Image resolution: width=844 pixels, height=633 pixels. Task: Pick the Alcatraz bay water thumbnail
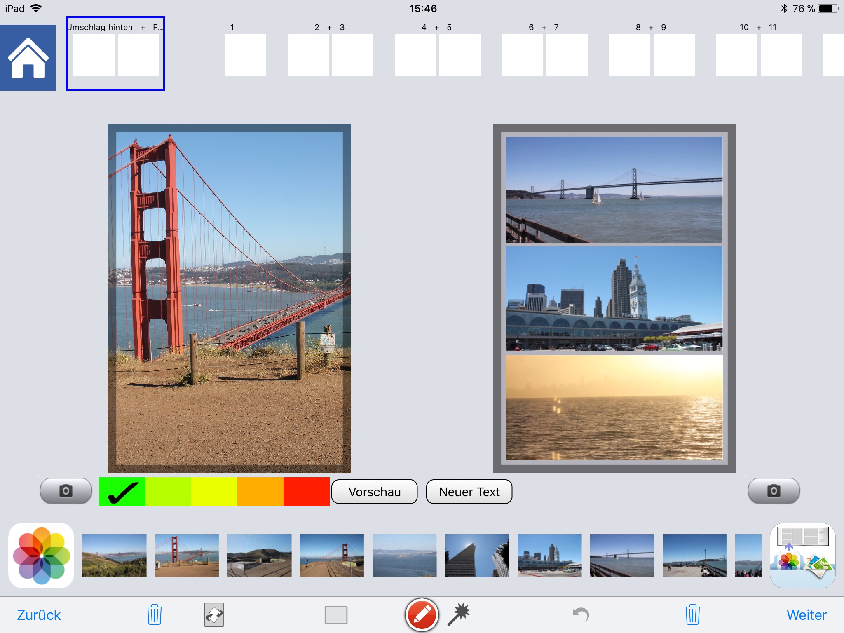[405, 555]
